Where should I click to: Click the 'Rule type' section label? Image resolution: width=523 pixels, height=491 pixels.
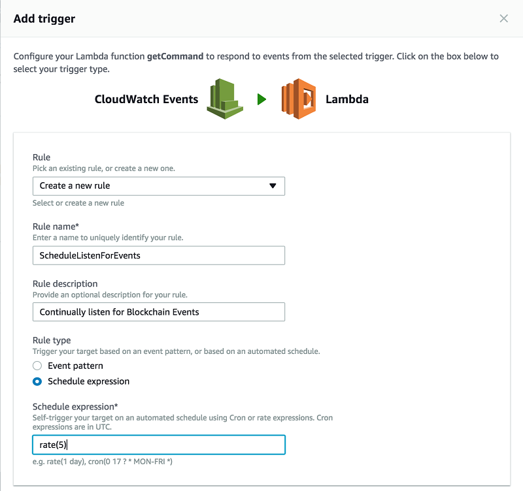[52, 340]
